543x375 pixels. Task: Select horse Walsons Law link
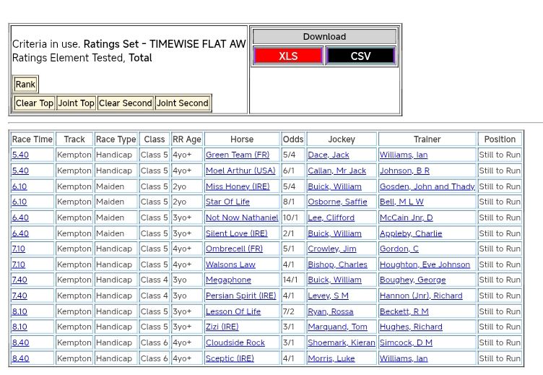pos(230,265)
